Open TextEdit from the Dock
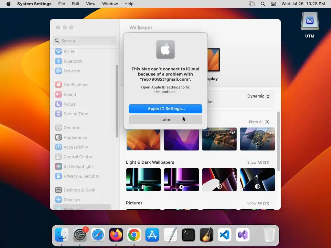 coord(170,235)
